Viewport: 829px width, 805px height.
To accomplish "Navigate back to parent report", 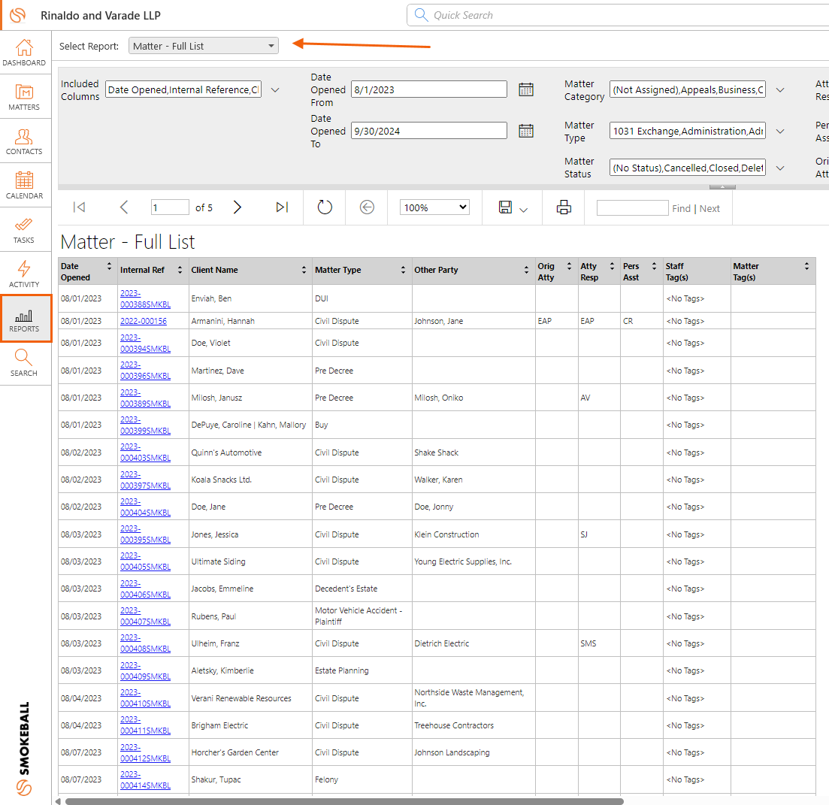I will 367,207.
